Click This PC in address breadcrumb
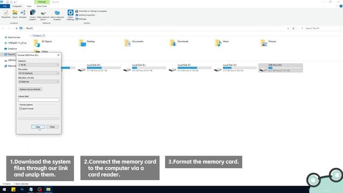This screenshot has width=343, height=193. point(29,28)
